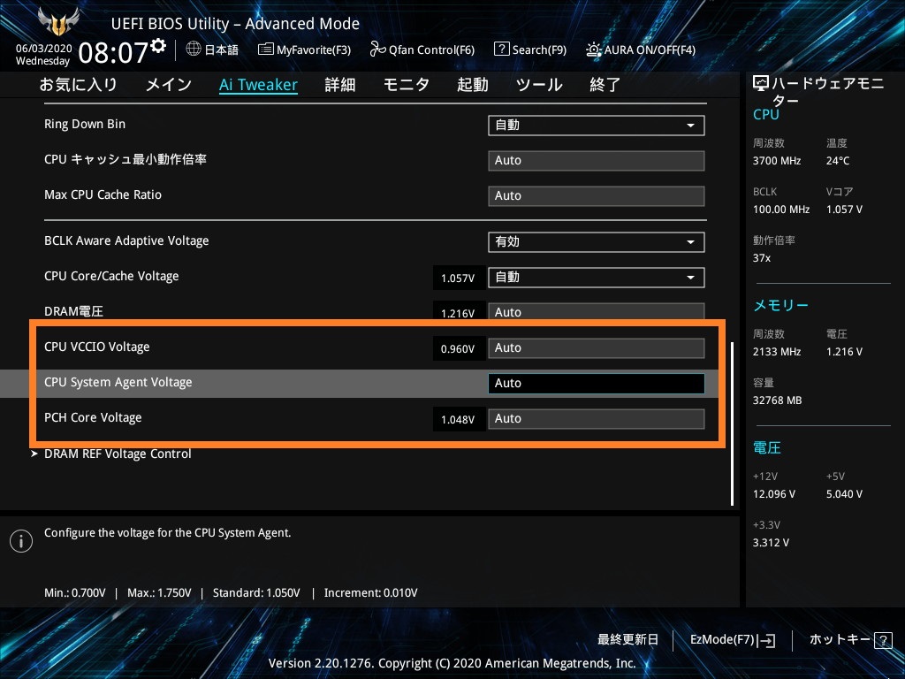Click the 1.057V CPU Core/Cache reading
The height and width of the screenshot is (679, 905).
[458, 278]
